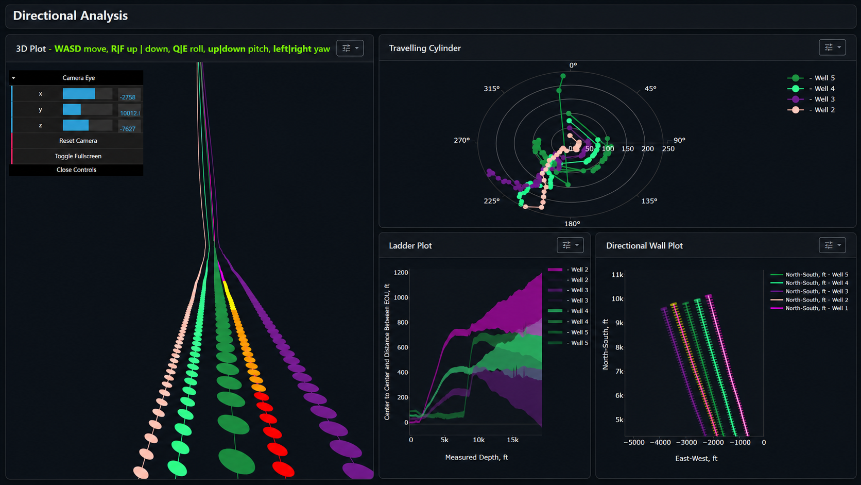The height and width of the screenshot is (485, 861).
Task: Toggle bright green Well 4 Ladder legend entry
Action: click(568, 311)
